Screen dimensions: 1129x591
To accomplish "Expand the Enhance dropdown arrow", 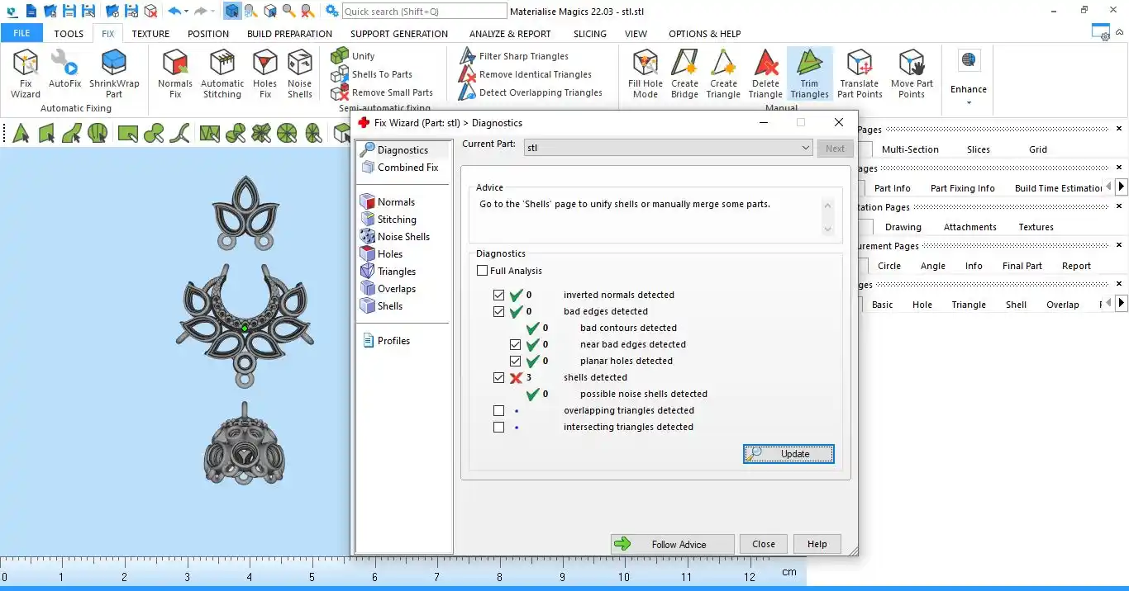I will click(968, 103).
